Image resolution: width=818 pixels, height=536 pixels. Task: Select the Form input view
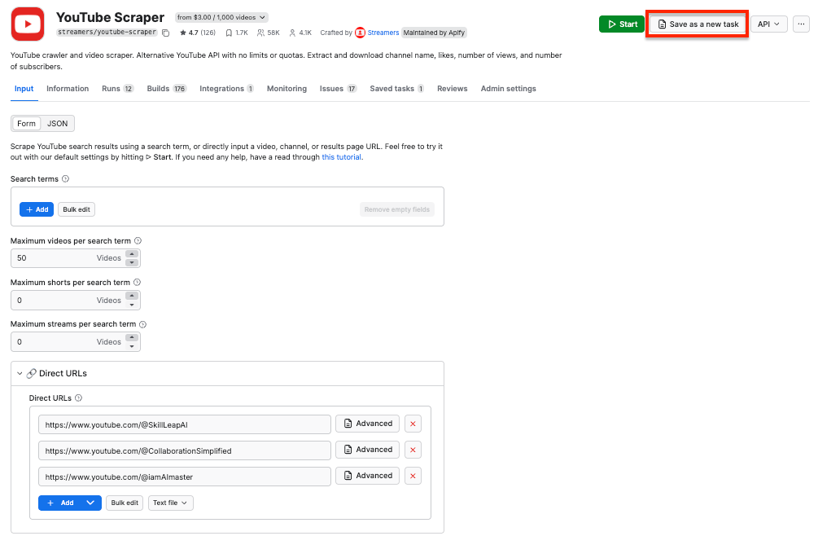click(x=27, y=124)
